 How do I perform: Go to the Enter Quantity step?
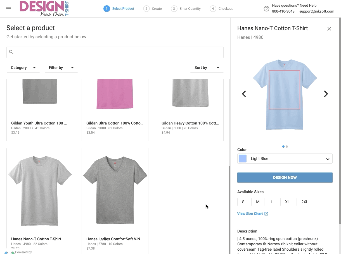click(186, 9)
